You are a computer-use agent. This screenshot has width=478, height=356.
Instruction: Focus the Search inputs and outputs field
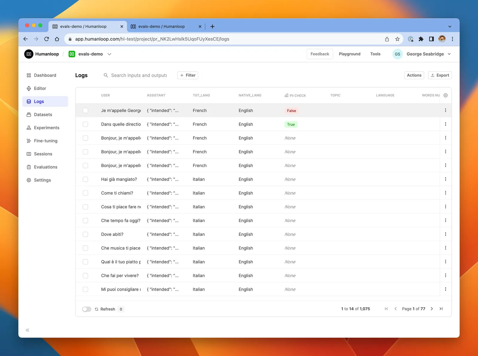click(x=139, y=75)
